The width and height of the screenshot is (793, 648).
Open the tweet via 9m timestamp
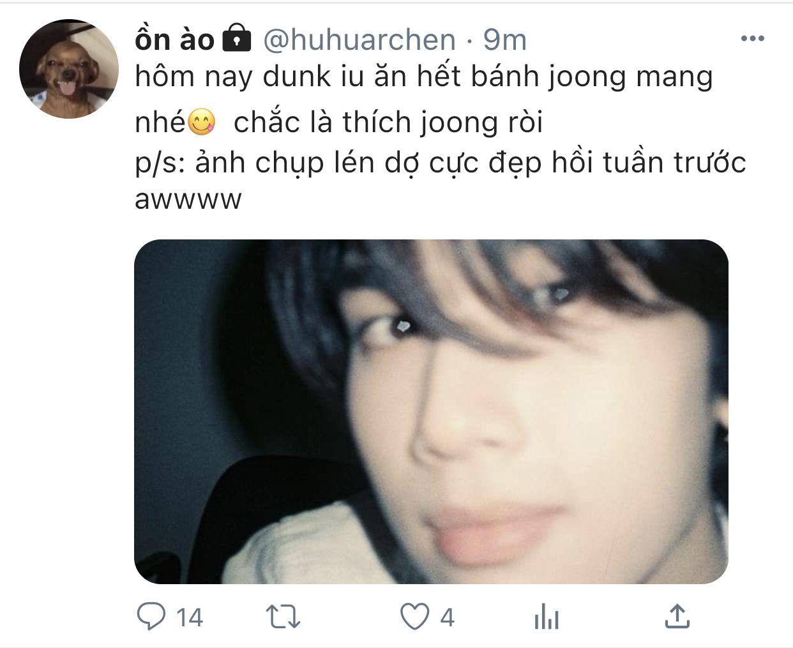click(504, 40)
